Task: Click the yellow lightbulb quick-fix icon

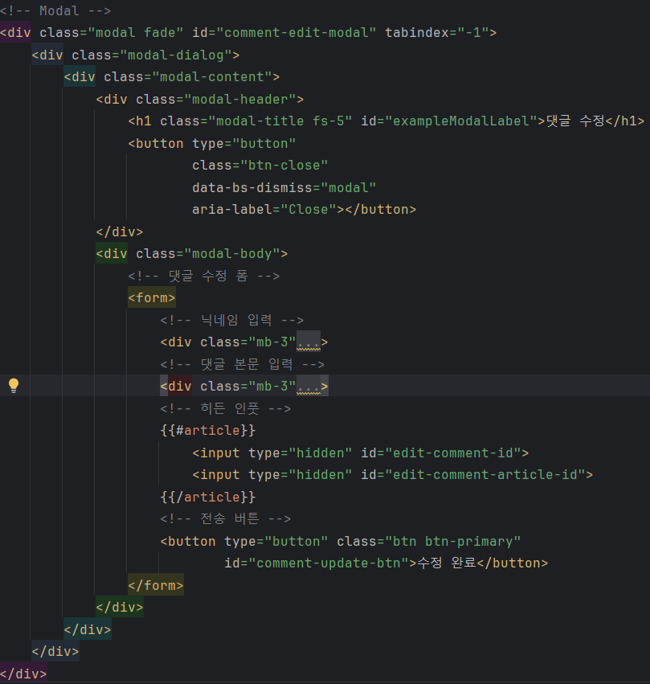Action: [14, 386]
